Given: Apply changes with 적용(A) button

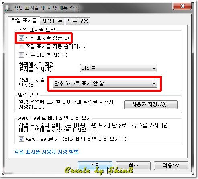Looking at the screenshot, I should (x=171, y=166).
